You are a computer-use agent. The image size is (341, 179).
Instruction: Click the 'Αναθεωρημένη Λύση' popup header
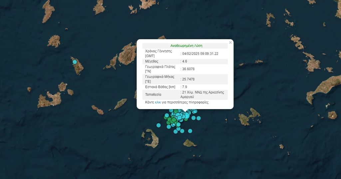pos(186,46)
